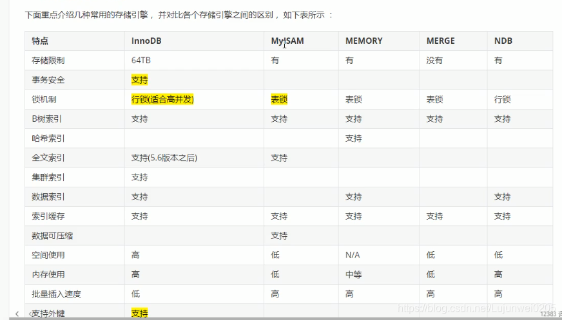Click highlighted 表锁 in MyISAM column
This screenshot has width=562, height=320.
coord(279,99)
